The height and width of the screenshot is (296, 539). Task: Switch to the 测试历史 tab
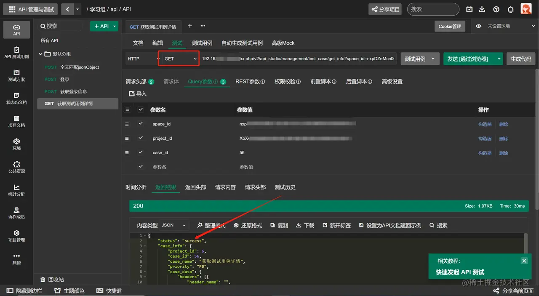coord(285,187)
